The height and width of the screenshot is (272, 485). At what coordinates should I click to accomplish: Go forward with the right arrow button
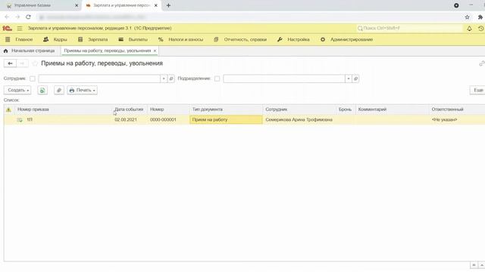pyautogui.click(x=22, y=63)
